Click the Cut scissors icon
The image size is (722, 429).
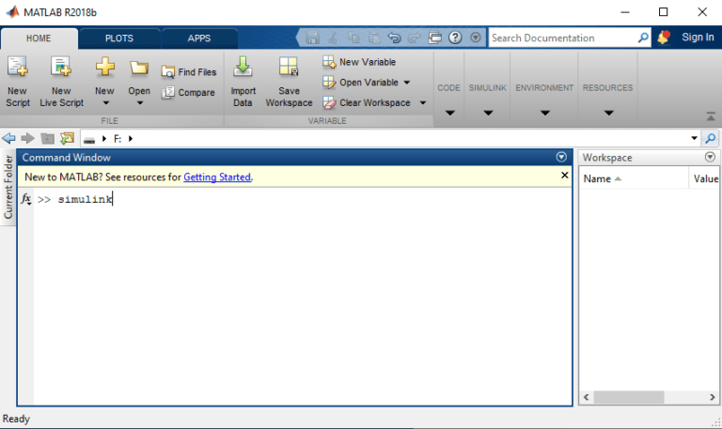[333, 38]
